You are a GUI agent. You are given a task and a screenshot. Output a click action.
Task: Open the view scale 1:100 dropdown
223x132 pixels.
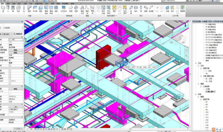coord(30,128)
